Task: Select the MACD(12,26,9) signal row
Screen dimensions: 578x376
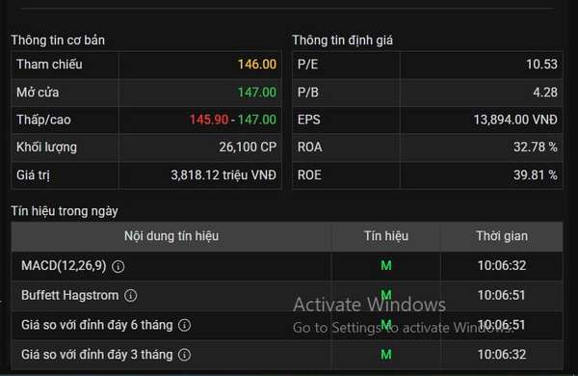Action: (x=287, y=266)
